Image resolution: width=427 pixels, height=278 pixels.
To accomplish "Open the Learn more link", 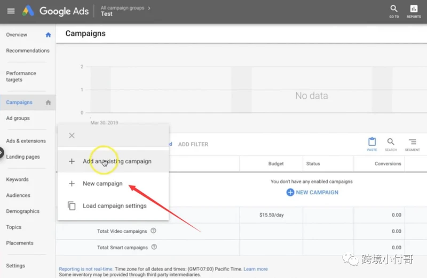I will [256, 269].
